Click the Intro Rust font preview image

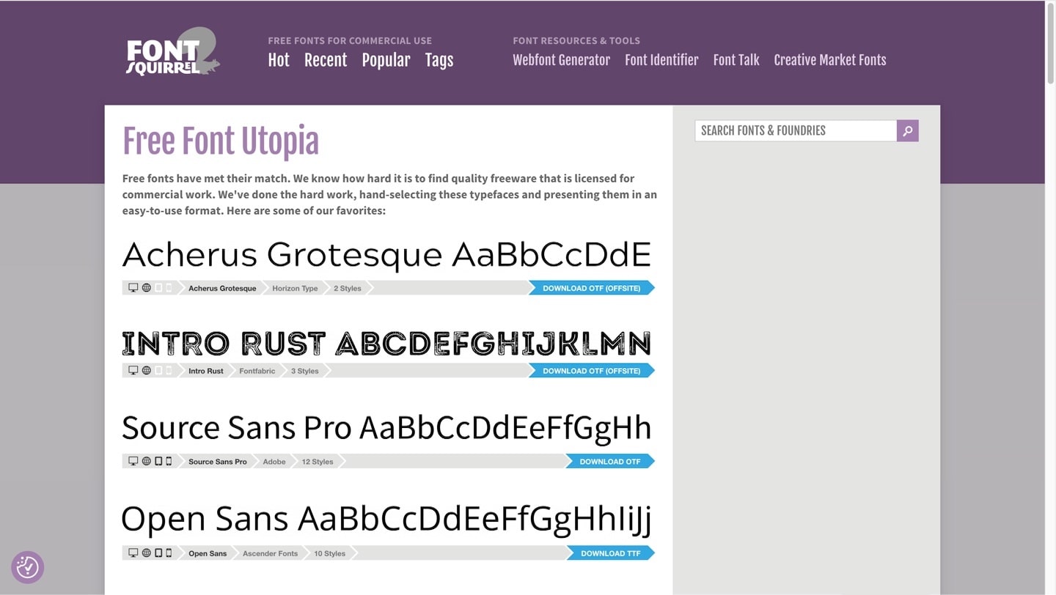(386, 344)
